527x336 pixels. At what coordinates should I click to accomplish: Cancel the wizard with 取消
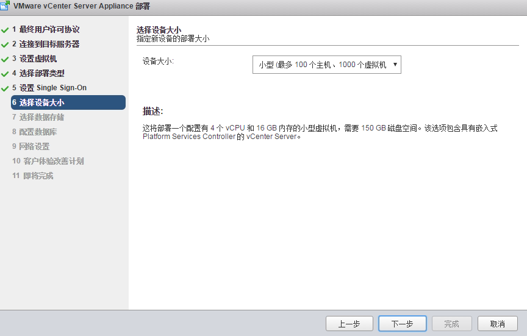click(498, 324)
